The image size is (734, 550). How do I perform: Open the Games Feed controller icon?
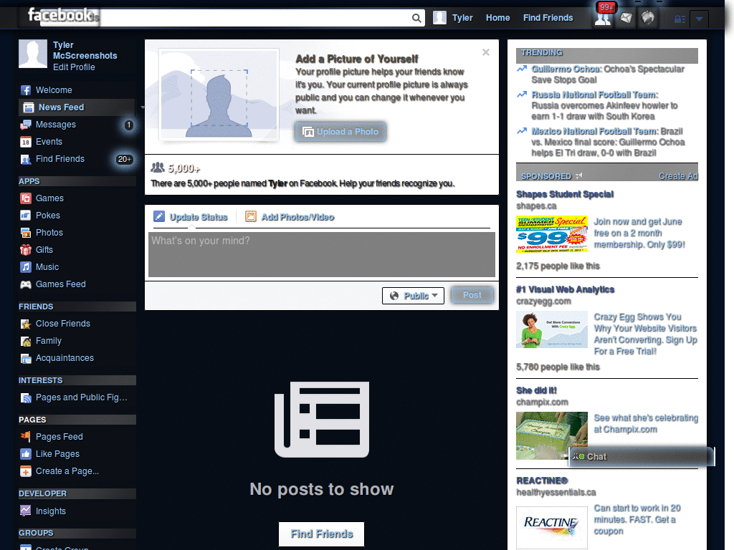[26, 284]
